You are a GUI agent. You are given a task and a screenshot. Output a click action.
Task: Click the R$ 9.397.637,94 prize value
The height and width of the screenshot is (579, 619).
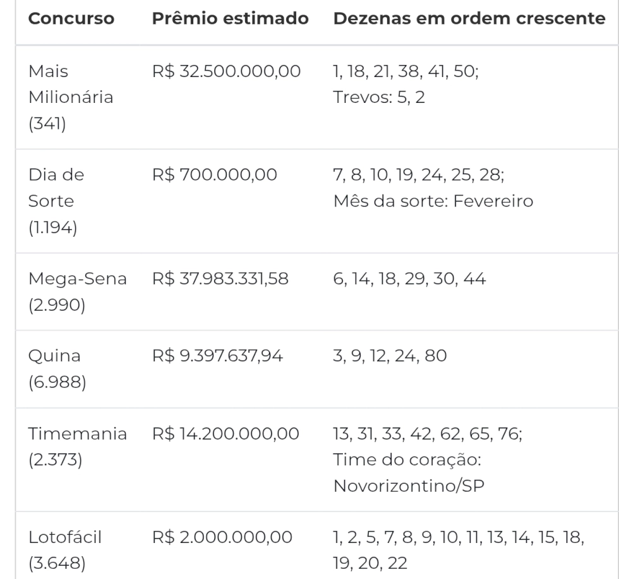click(x=217, y=356)
